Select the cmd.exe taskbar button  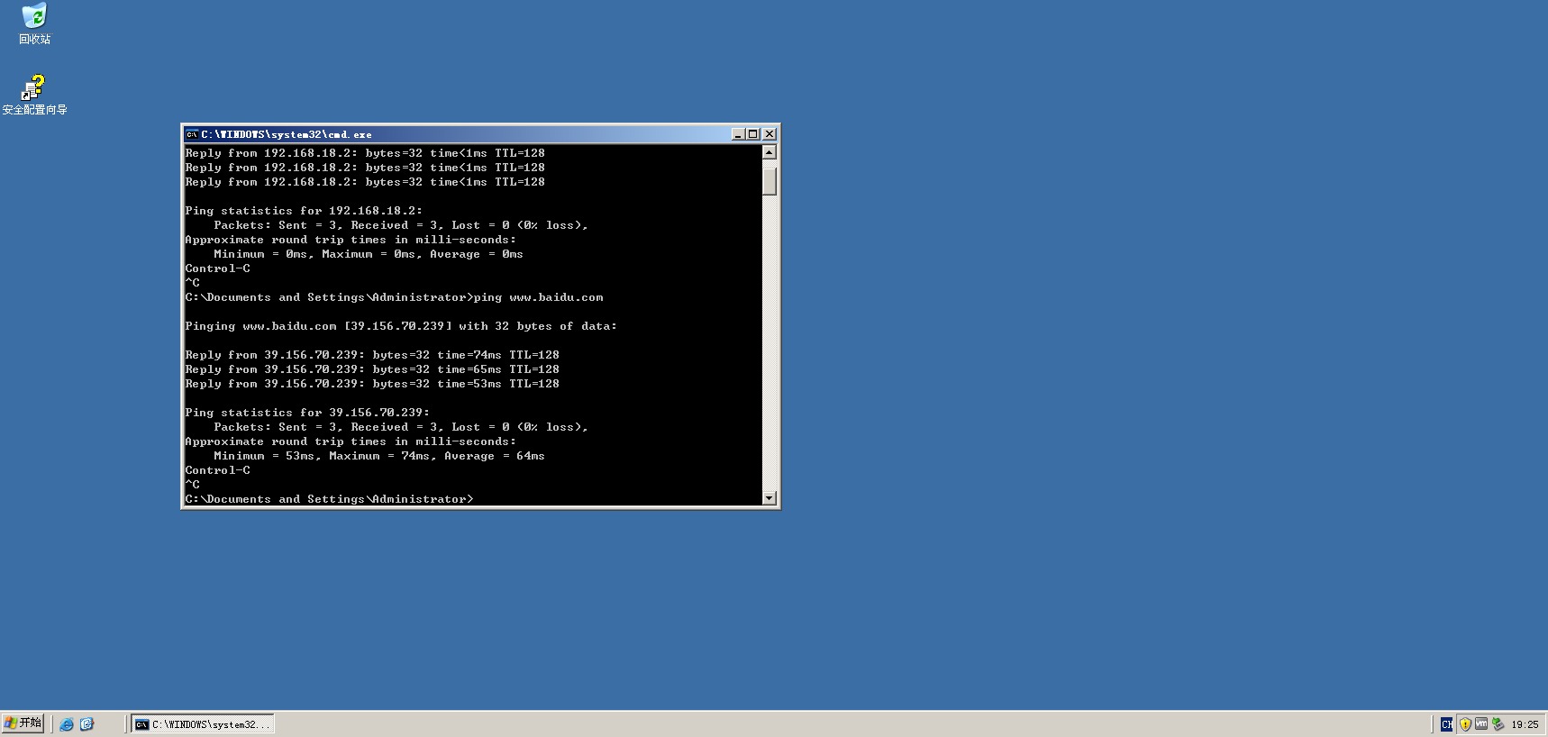pos(203,724)
